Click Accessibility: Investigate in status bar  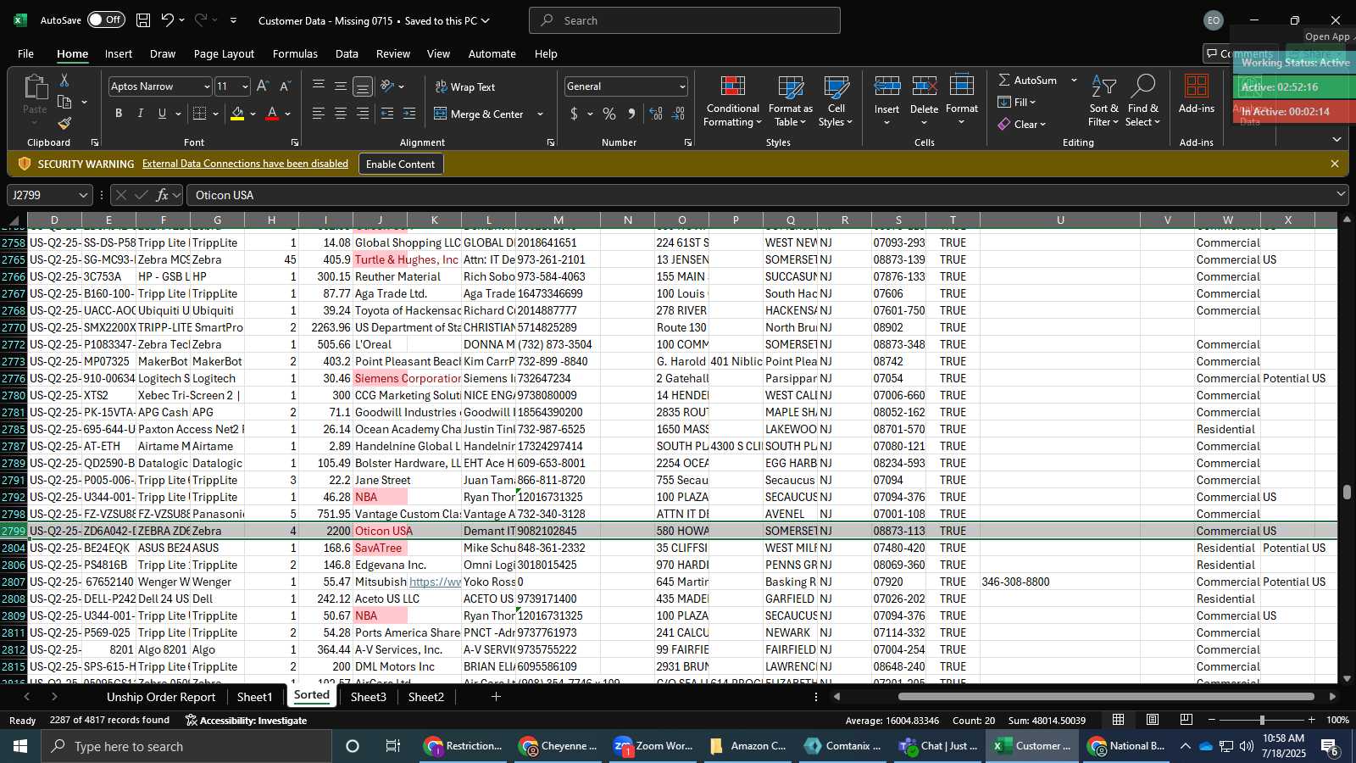point(246,721)
